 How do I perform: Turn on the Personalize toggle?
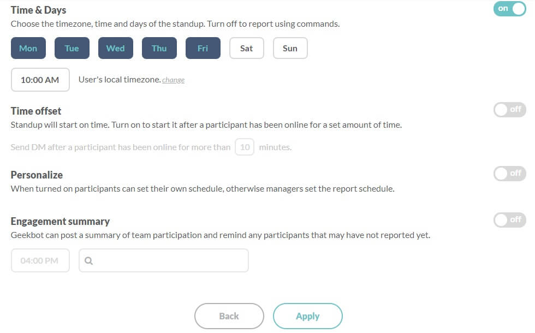coord(509,174)
